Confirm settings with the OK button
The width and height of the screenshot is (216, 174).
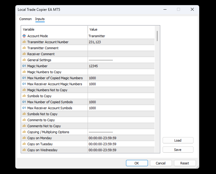[137, 163]
